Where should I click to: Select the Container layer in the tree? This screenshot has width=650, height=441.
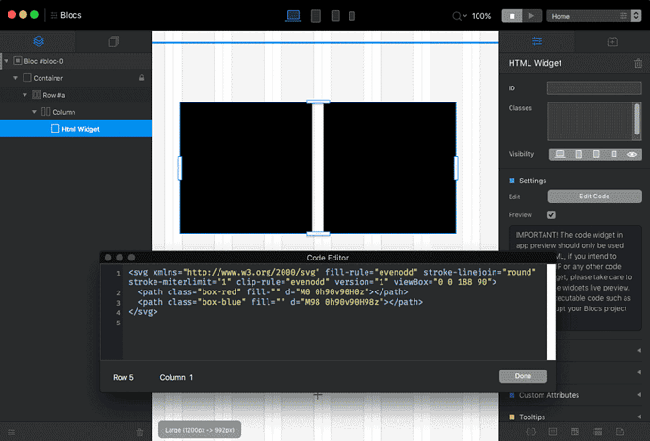click(x=52, y=78)
